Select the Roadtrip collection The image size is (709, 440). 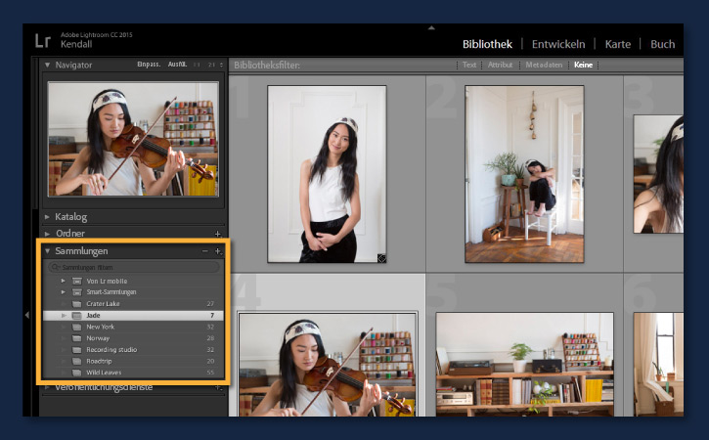point(133,362)
